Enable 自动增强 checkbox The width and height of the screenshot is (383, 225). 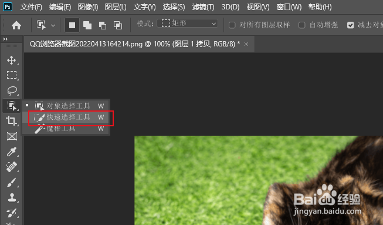(x=302, y=25)
